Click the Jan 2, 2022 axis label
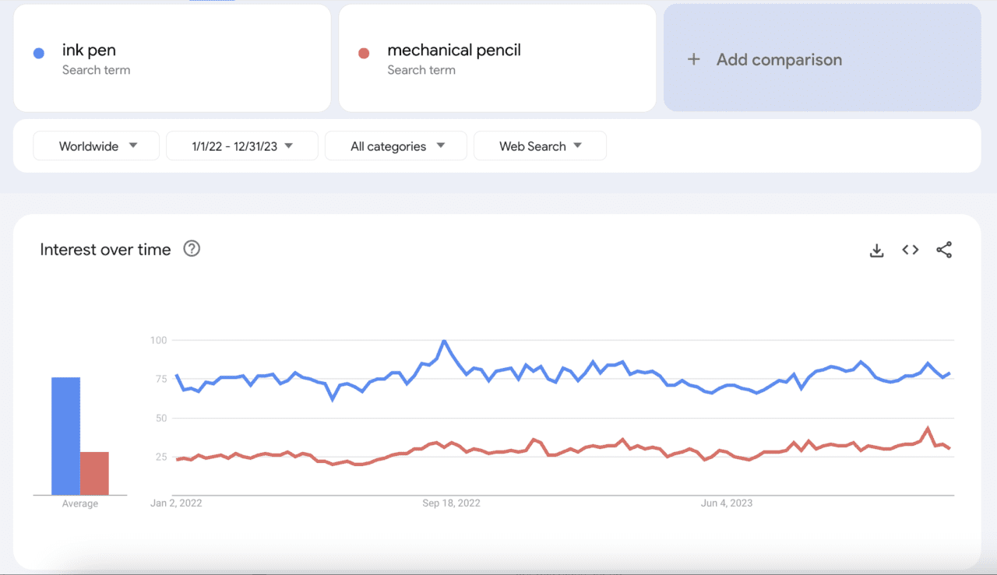This screenshot has width=997, height=575. click(176, 503)
